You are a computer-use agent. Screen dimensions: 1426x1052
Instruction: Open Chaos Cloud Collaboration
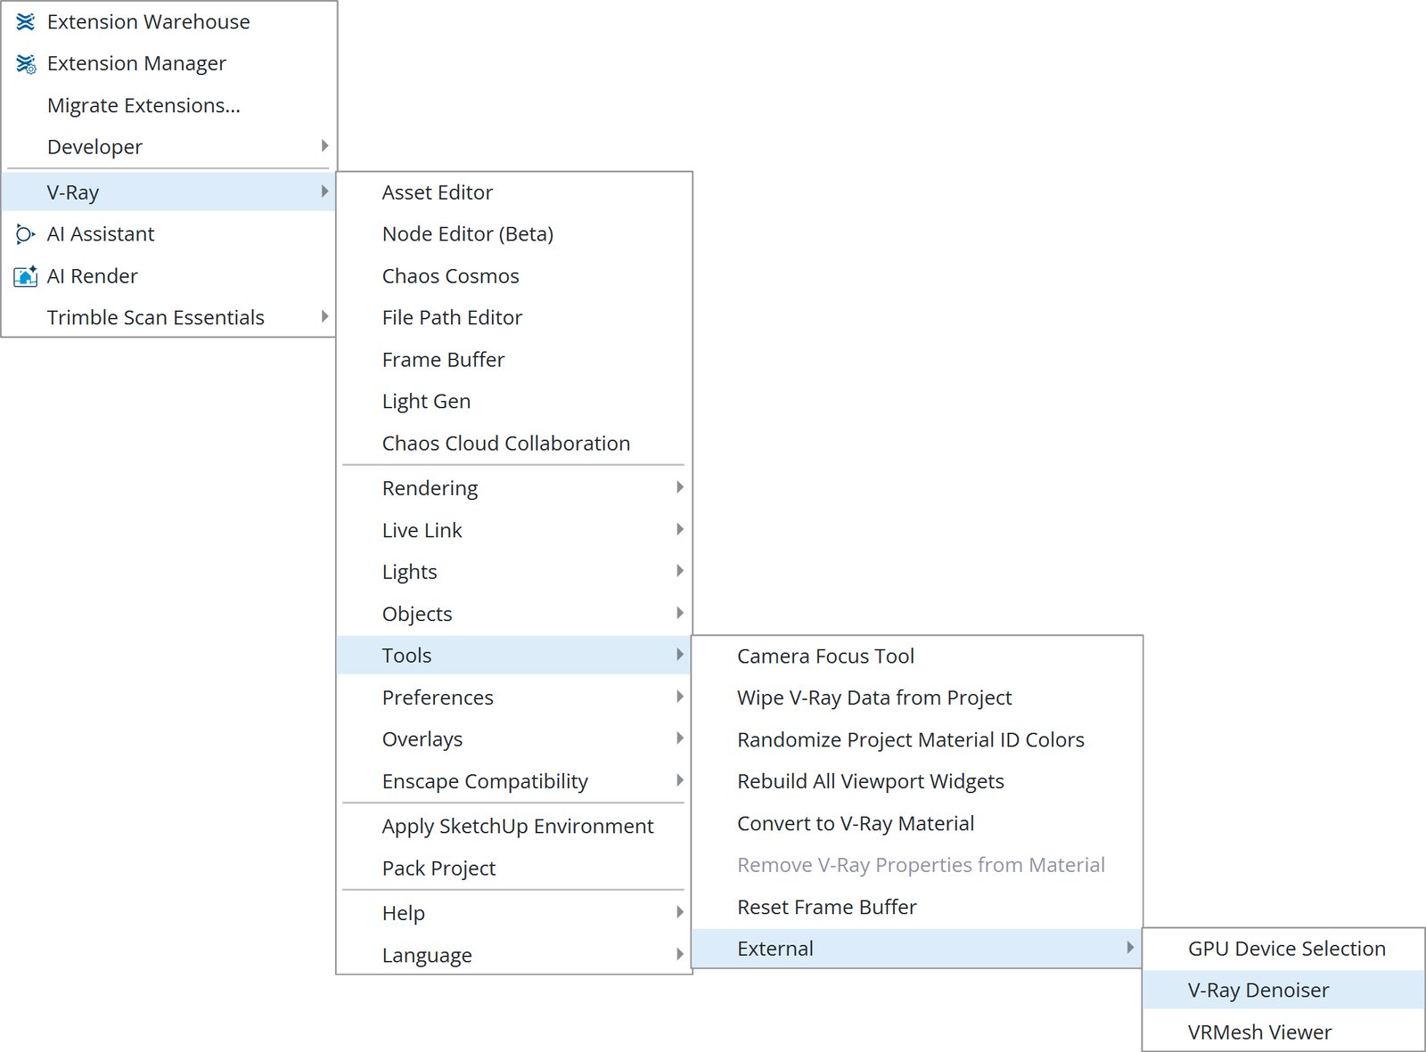pyautogui.click(x=514, y=444)
